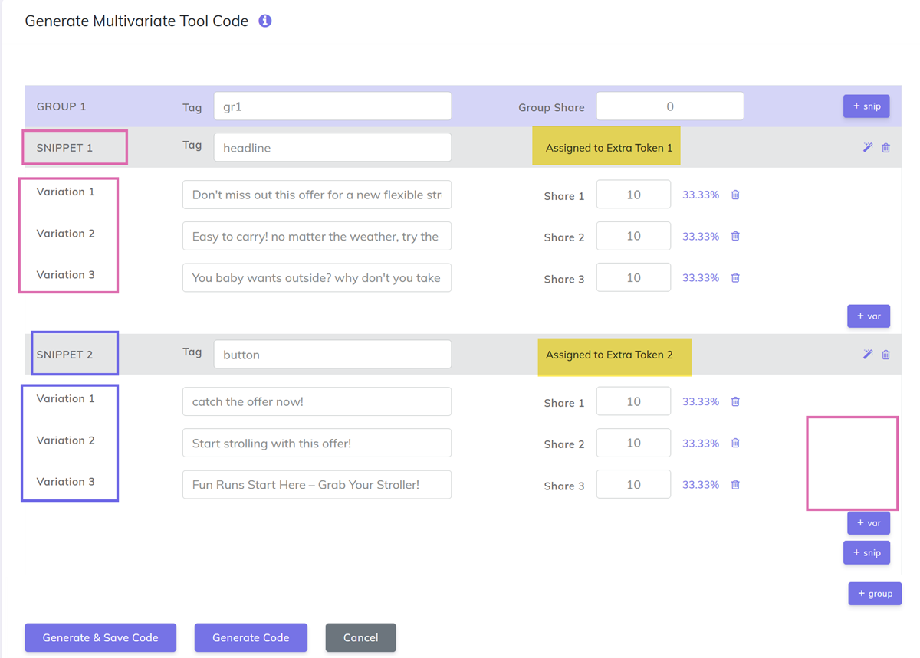
Task: Cancel the multivariate code form
Action: 360,637
